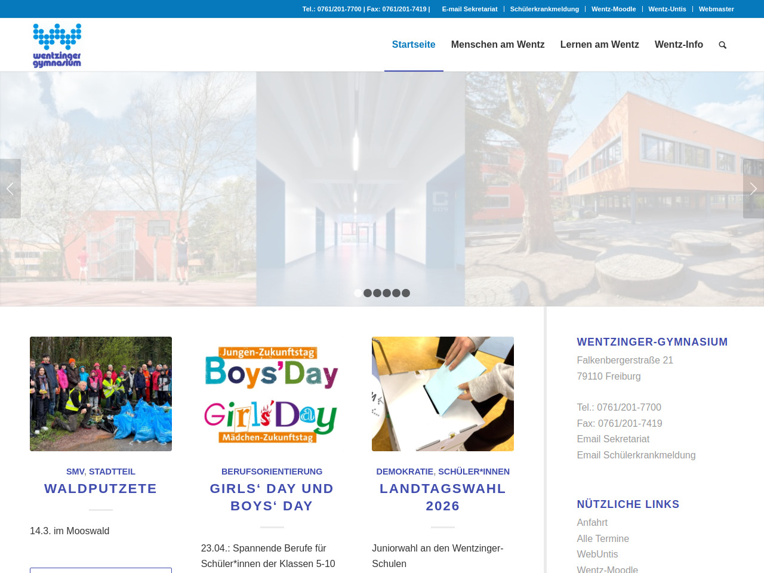Click the Boys'Day Girls'Day image

(x=272, y=394)
